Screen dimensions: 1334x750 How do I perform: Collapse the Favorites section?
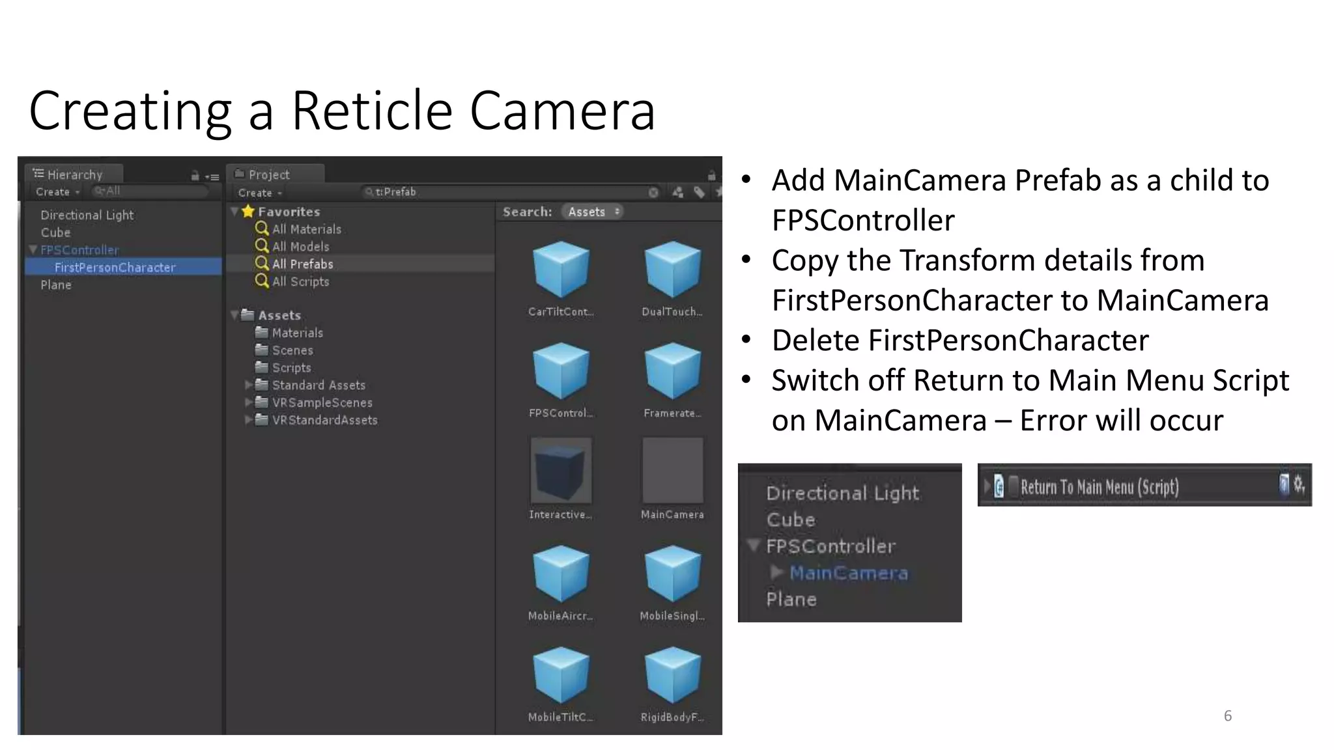pos(234,211)
